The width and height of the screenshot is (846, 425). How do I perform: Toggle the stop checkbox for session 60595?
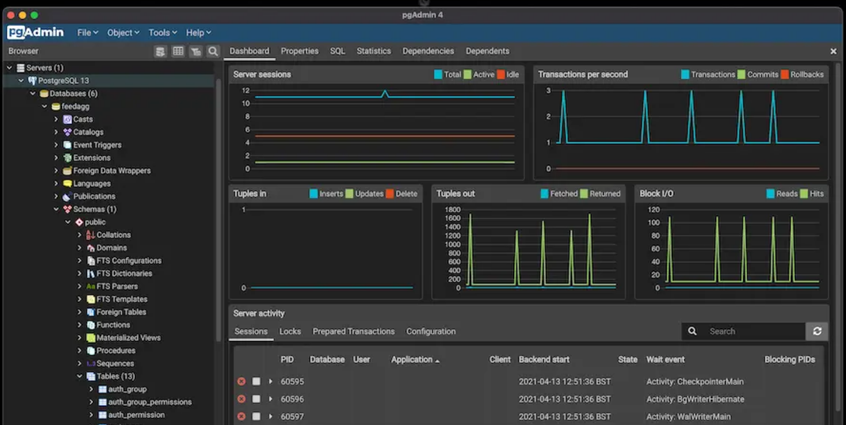click(256, 381)
